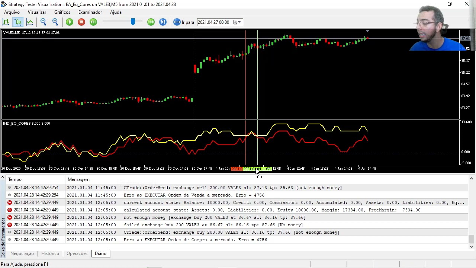Screen dimensions: 476x268
Task: Adjust the visualization speed slider handle
Action: 133,22
